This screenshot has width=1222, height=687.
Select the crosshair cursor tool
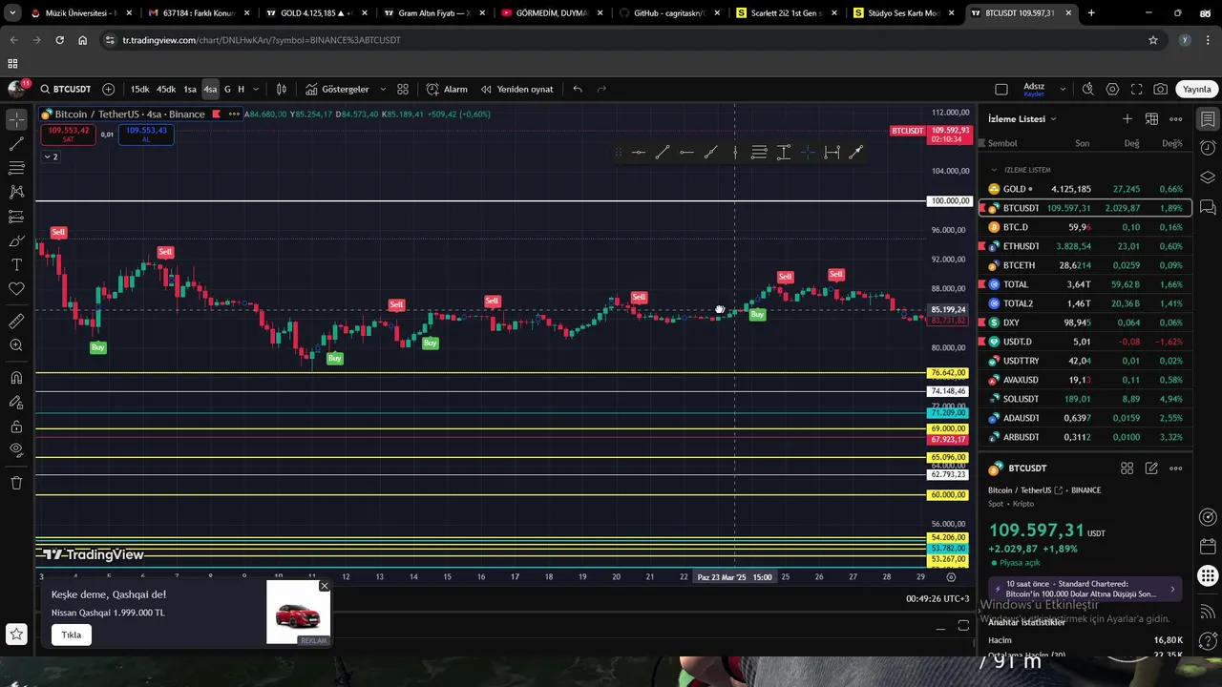coord(16,120)
